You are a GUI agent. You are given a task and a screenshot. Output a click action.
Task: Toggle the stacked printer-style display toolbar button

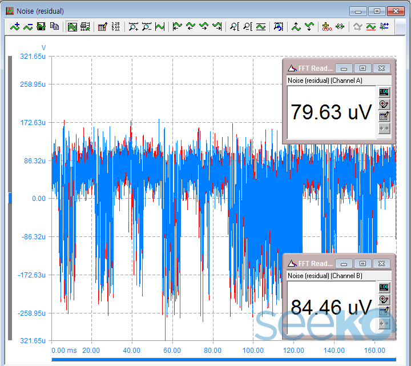click(85, 26)
